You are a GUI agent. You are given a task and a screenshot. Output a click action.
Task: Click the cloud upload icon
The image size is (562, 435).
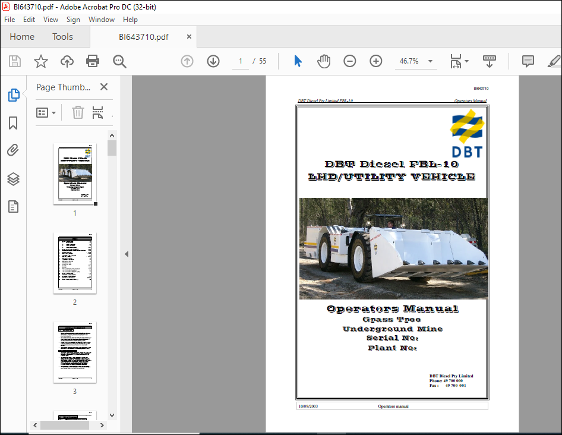pyautogui.click(x=67, y=61)
